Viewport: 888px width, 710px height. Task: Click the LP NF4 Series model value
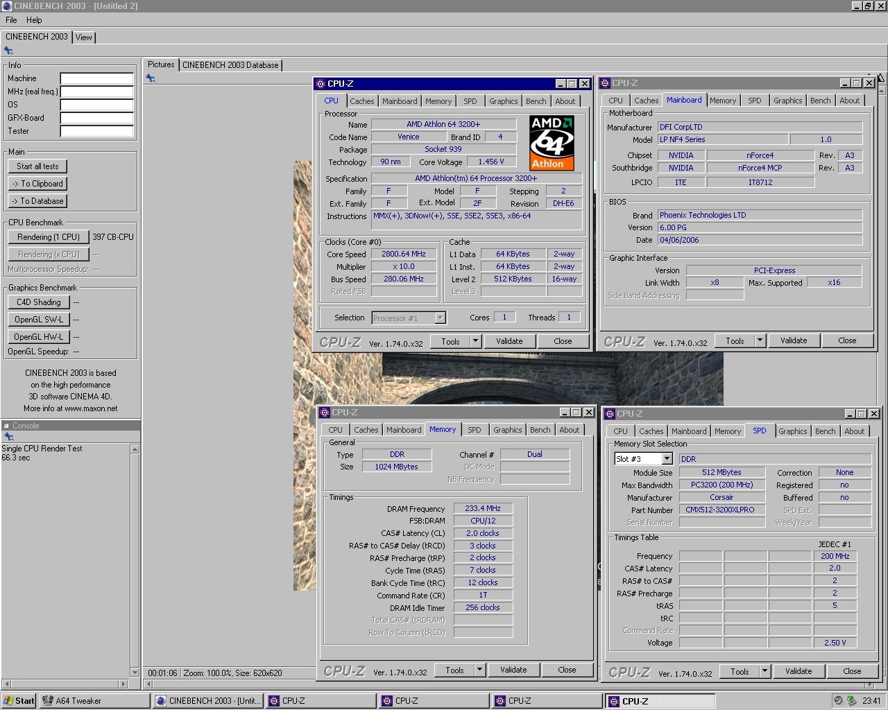721,139
